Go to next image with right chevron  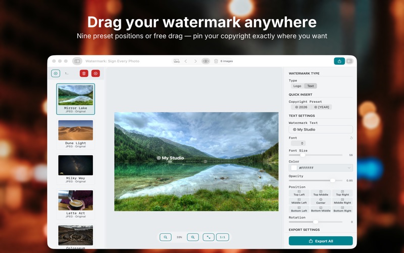coord(195,61)
